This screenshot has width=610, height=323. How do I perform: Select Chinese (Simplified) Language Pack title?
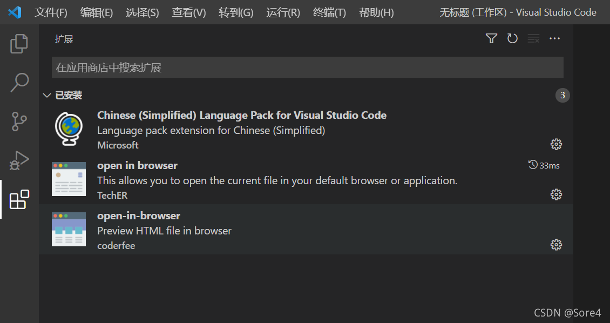(x=242, y=115)
